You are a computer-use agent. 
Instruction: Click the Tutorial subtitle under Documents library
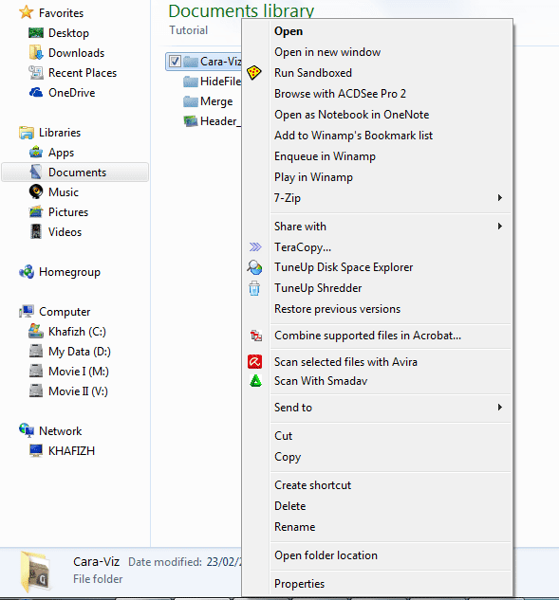[189, 30]
